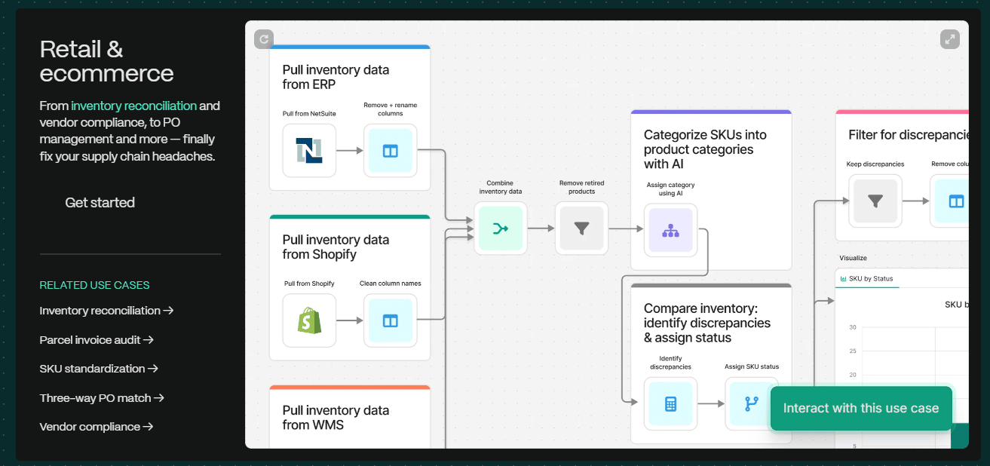Screen dimensions: 990x466
Task: Click the Assign SKU status branch icon
Action: [751, 403]
